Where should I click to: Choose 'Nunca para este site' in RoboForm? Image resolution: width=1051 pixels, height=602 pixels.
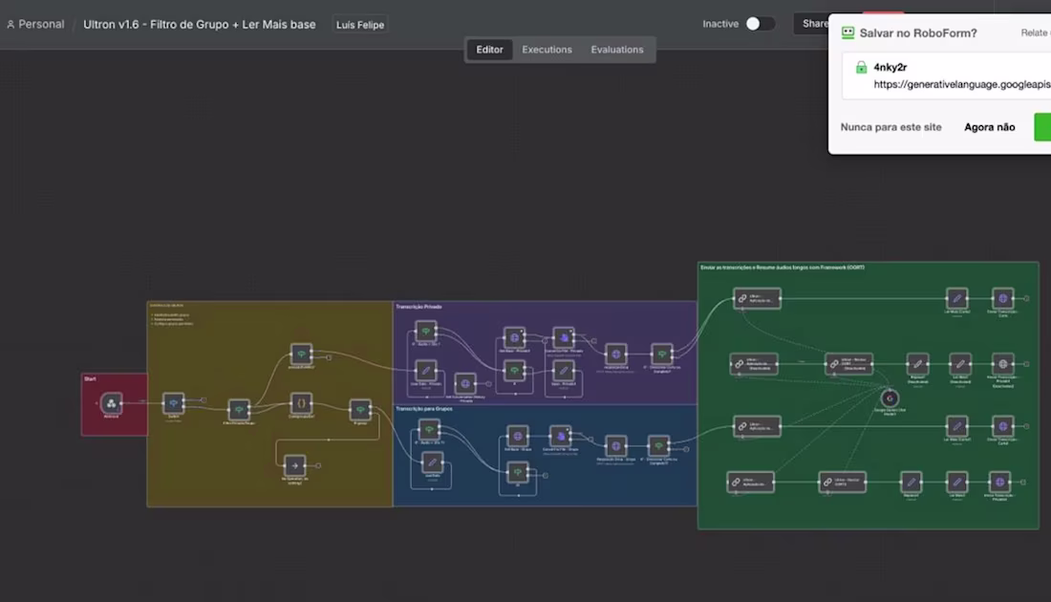[890, 127]
